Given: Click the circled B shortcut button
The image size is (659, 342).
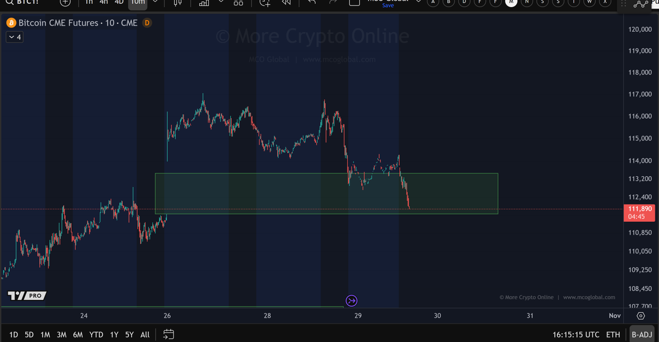Looking at the screenshot, I should (x=449, y=2).
